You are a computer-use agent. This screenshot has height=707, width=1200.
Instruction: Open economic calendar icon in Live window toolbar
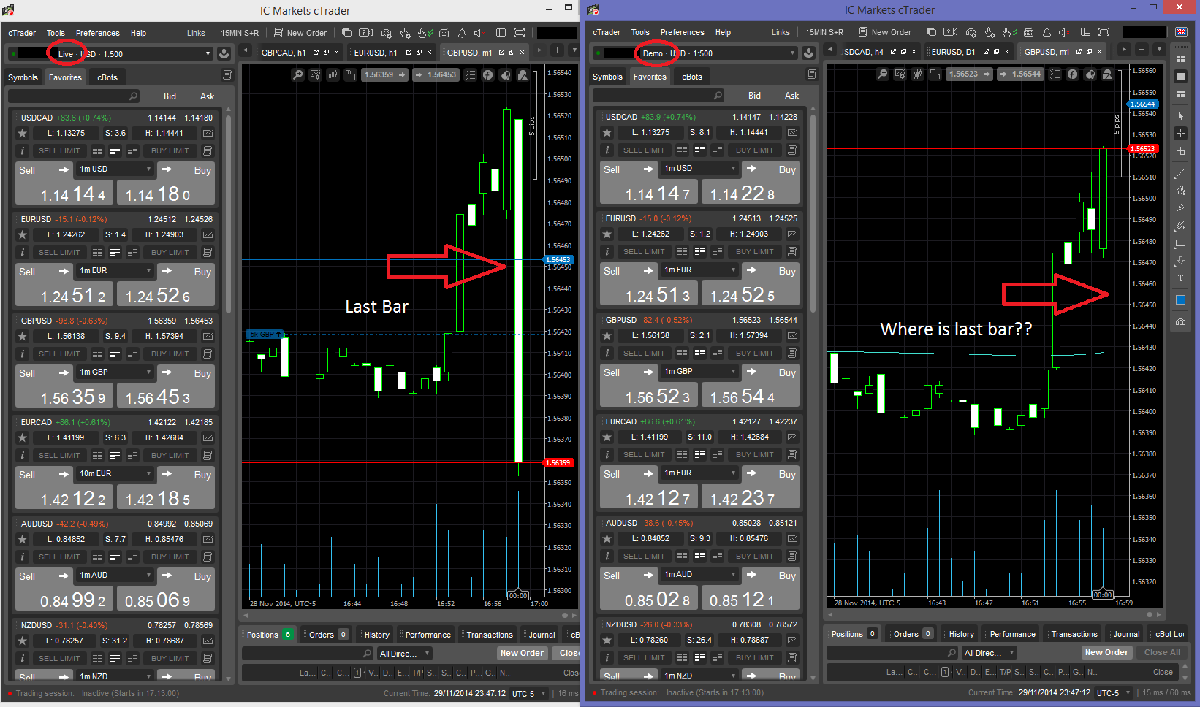click(443, 33)
